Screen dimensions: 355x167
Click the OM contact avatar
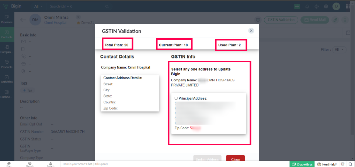[x=35, y=19]
